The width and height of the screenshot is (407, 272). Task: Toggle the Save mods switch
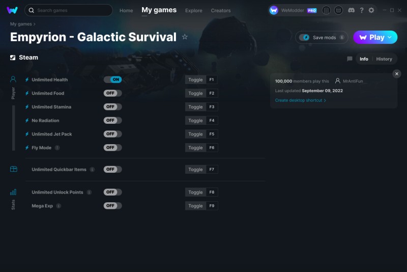coord(304,37)
